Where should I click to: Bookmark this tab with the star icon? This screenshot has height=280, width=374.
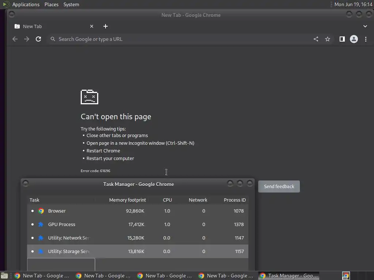pos(328,39)
